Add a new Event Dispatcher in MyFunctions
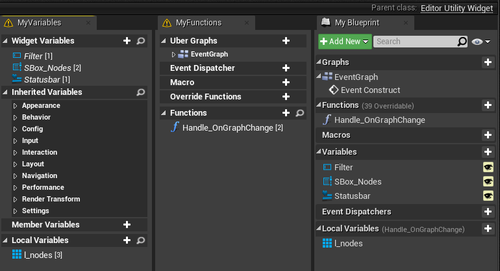 click(286, 68)
